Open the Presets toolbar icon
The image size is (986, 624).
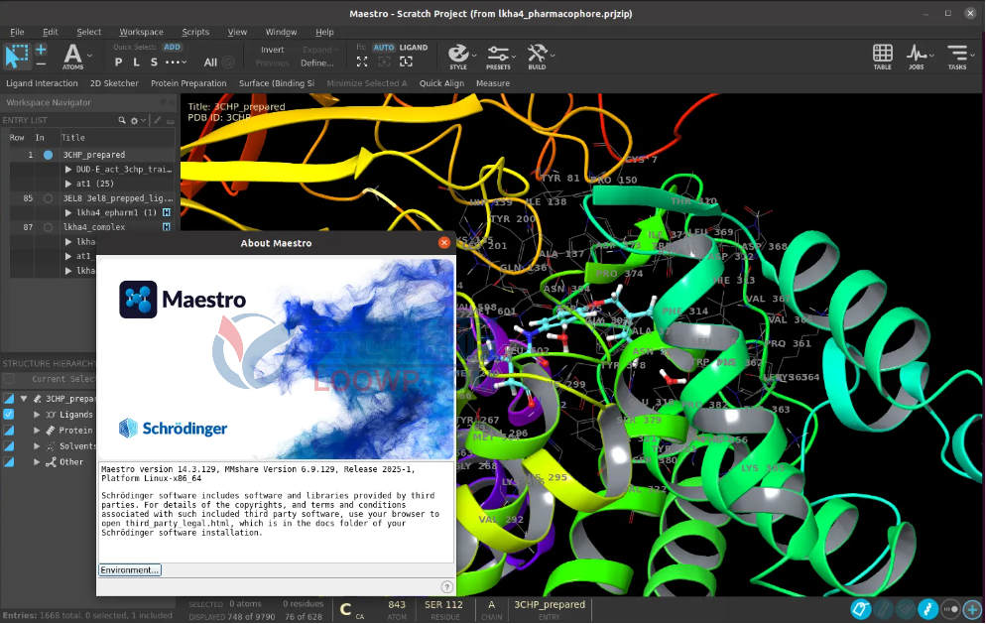pos(497,57)
